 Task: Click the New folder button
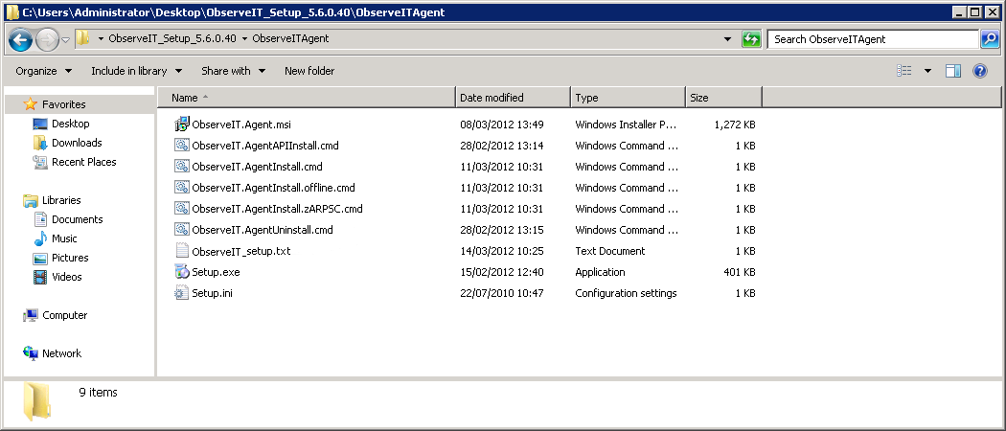click(309, 71)
